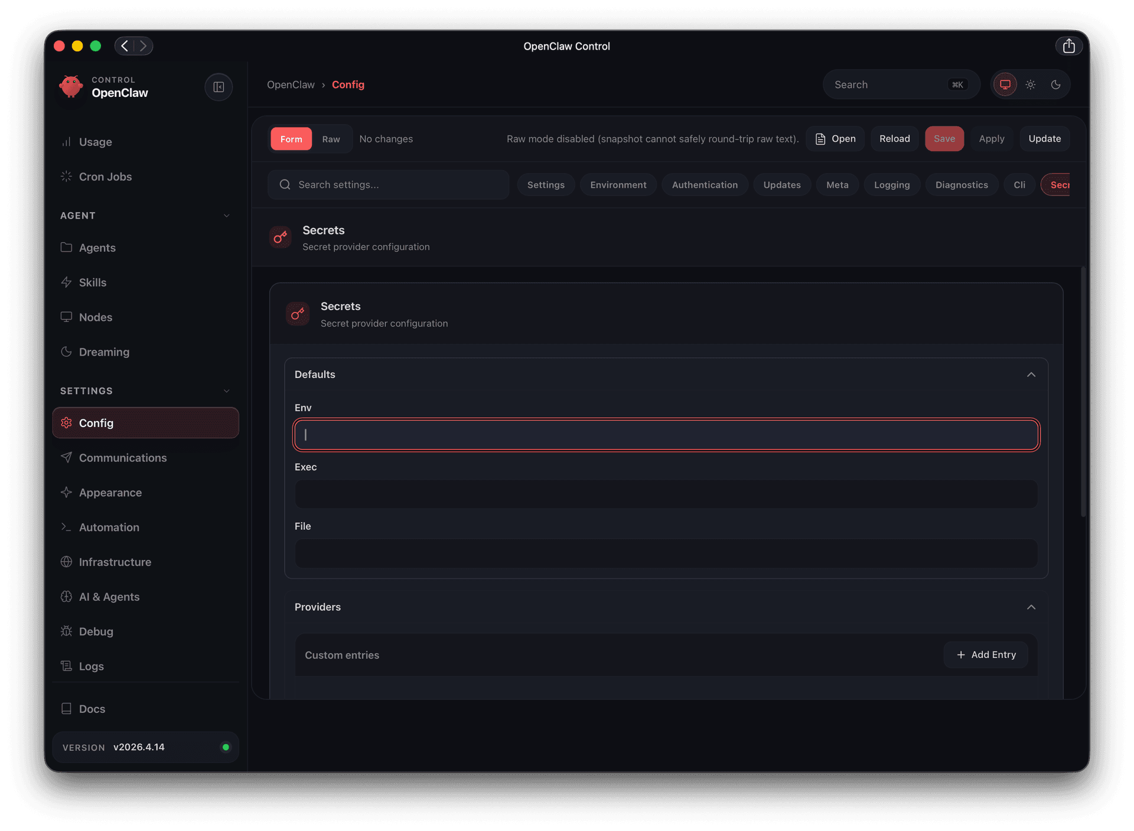The image size is (1134, 831).
Task: Click the config panel vertical scrollbar
Action: pos(1083,392)
